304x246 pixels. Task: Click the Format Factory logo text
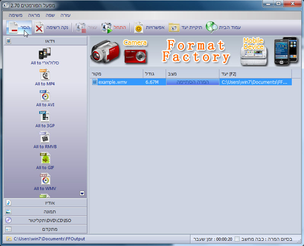[x=196, y=51]
